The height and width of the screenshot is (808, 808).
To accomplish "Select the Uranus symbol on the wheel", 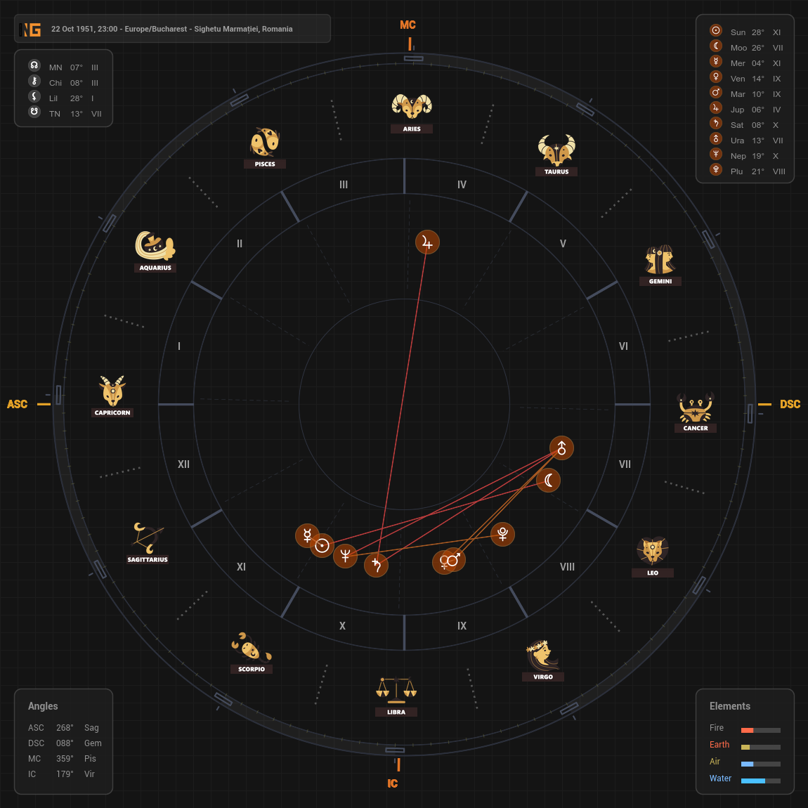I will pos(561,448).
